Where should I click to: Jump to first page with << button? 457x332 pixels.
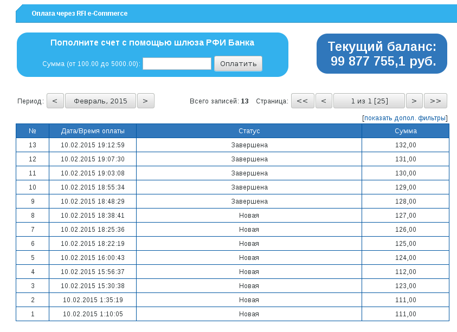point(302,101)
